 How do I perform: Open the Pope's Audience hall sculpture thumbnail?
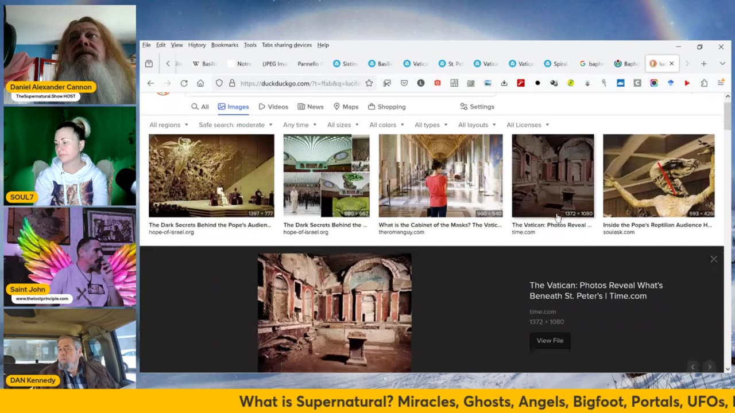(211, 176)
